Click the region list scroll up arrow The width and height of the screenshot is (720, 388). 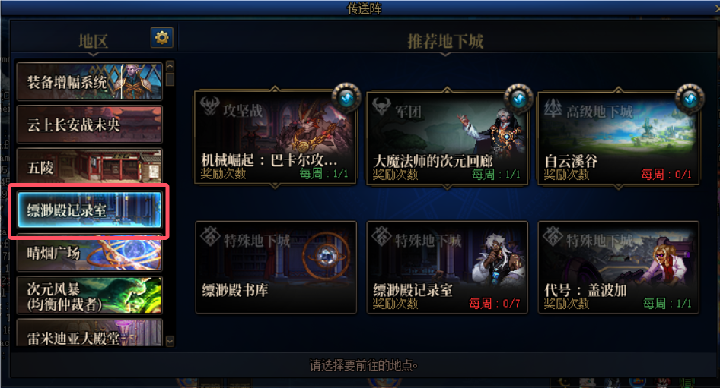tap(170, 66)
